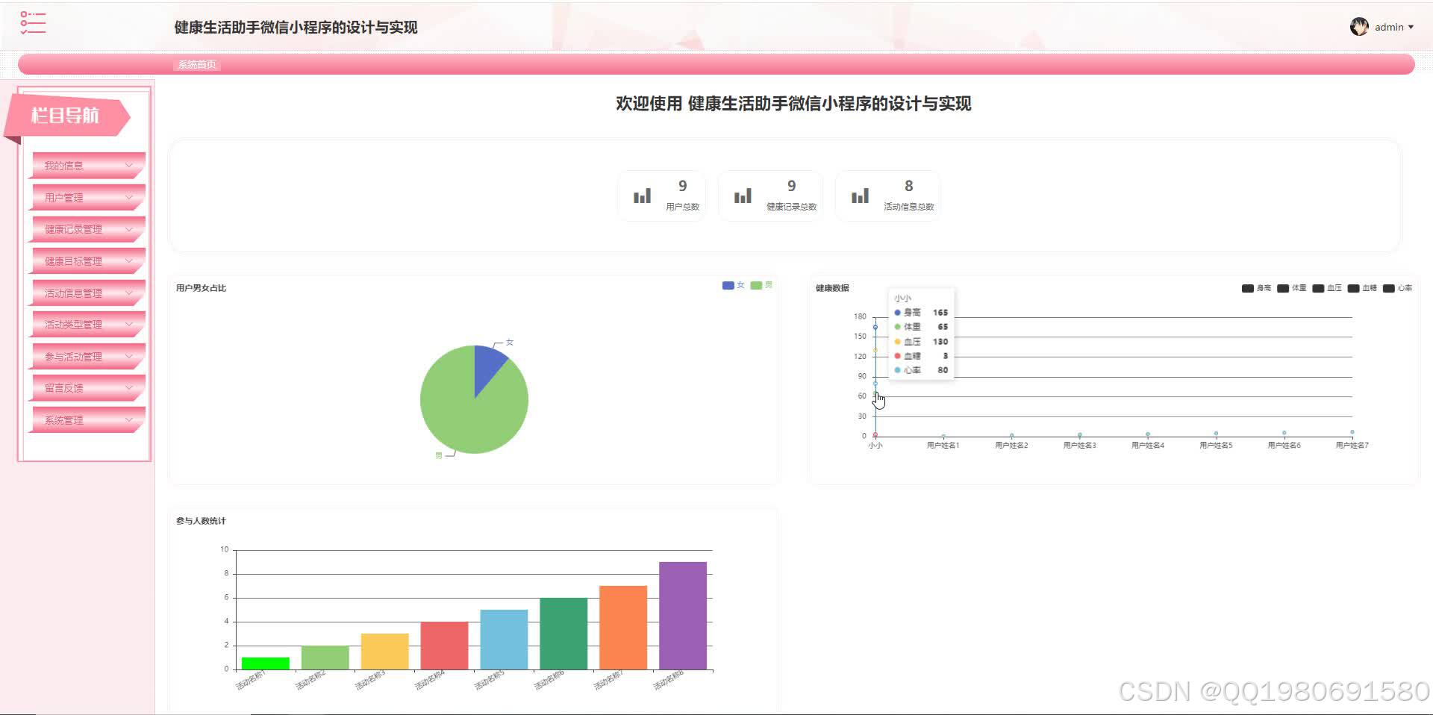This screenshot has height=715, width=1433.
Task: Click chevron on 系统管理 item
Action: pyautogui.click(x=129, y=420)
